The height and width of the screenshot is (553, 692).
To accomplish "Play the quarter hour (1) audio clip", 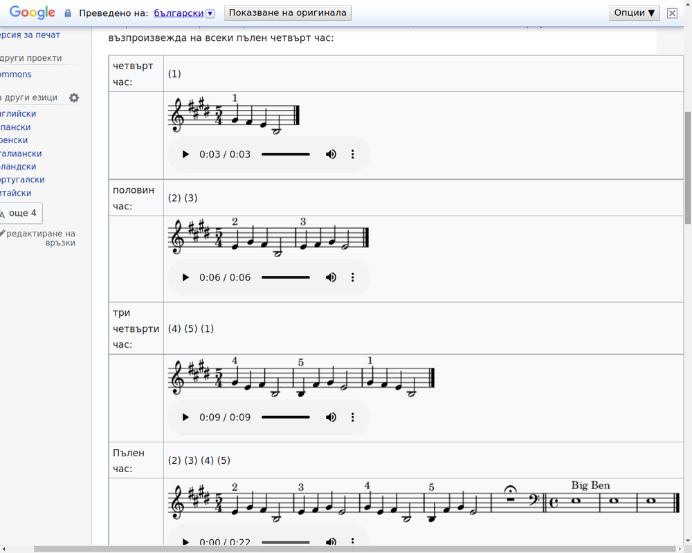I will point(185,154).
